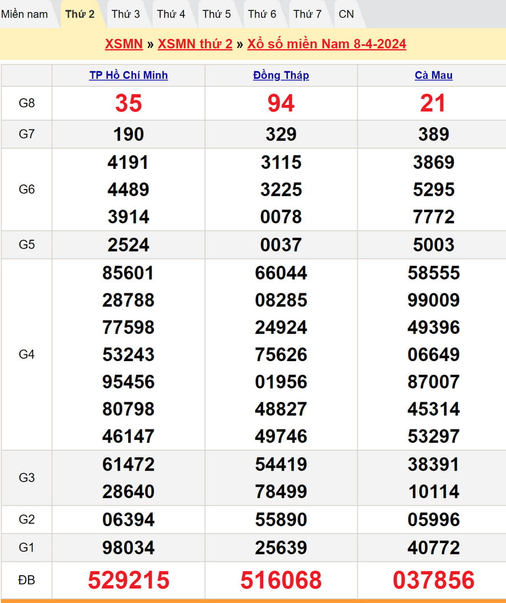Screen dimensions: 506x603
Task: Open the TP Hồ Chí Minh column link
Action: 128,75
